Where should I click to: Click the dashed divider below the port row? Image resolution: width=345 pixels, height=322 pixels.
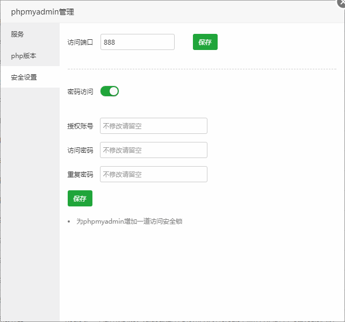click(202, 69)
